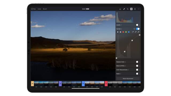The image size is (171, 96).
Task: Expand the Black & White section
Action: pos(121,66)
